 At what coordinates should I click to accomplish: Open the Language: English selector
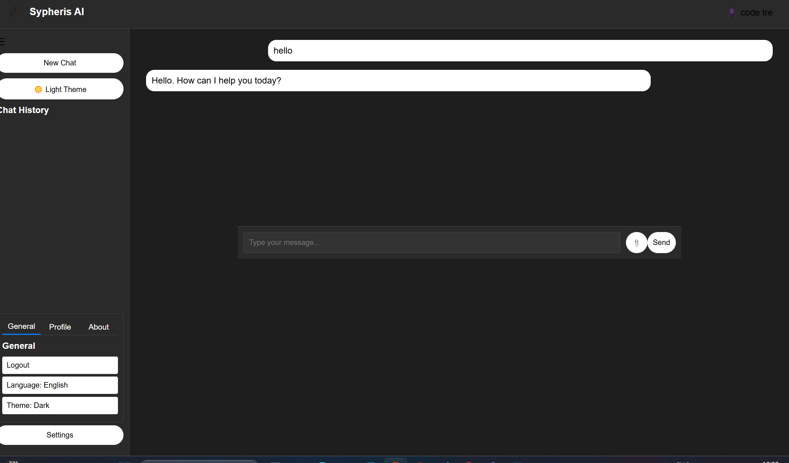click(60, 385)
